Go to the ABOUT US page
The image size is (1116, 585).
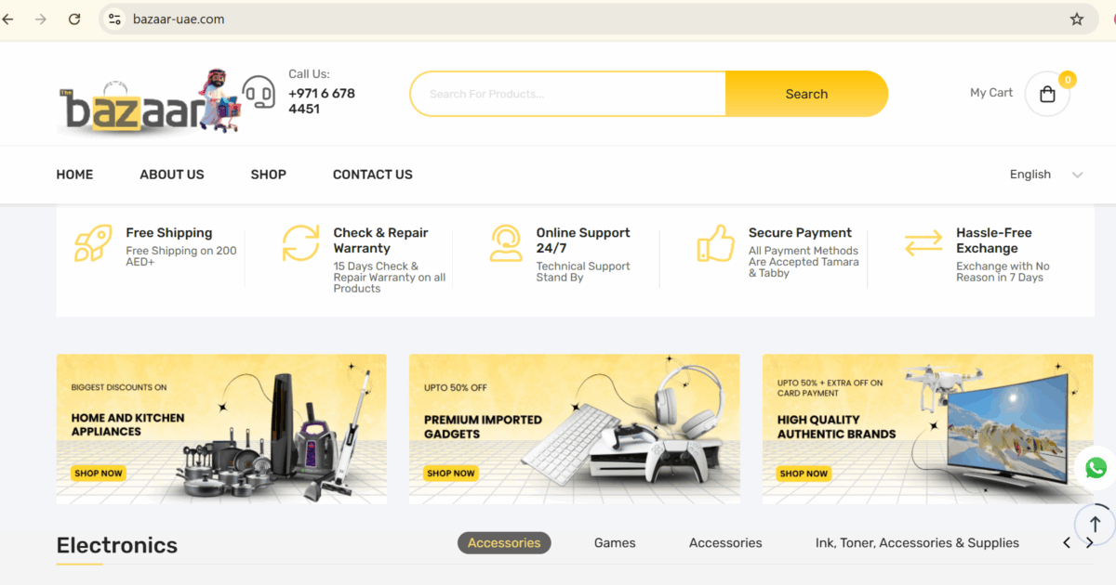[x=172, y=175]
